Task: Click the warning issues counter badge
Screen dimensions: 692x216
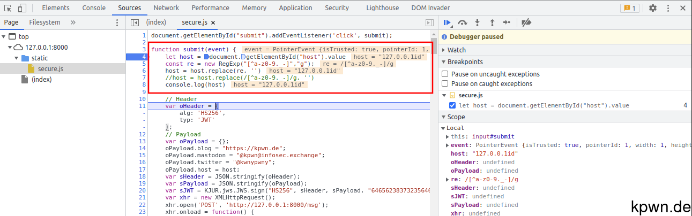Action: pyautogui.click(x=629, y=8)
